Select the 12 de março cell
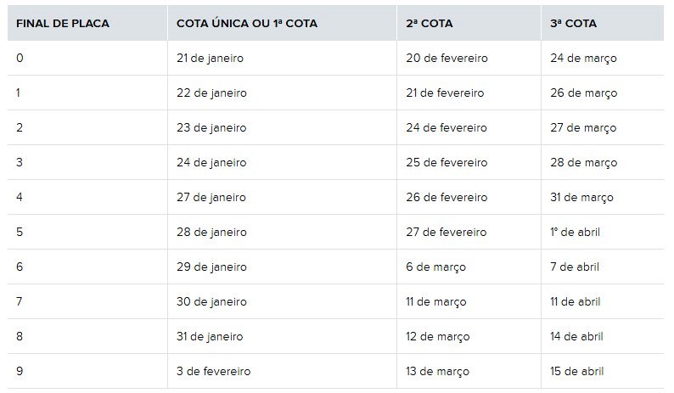 439,337
